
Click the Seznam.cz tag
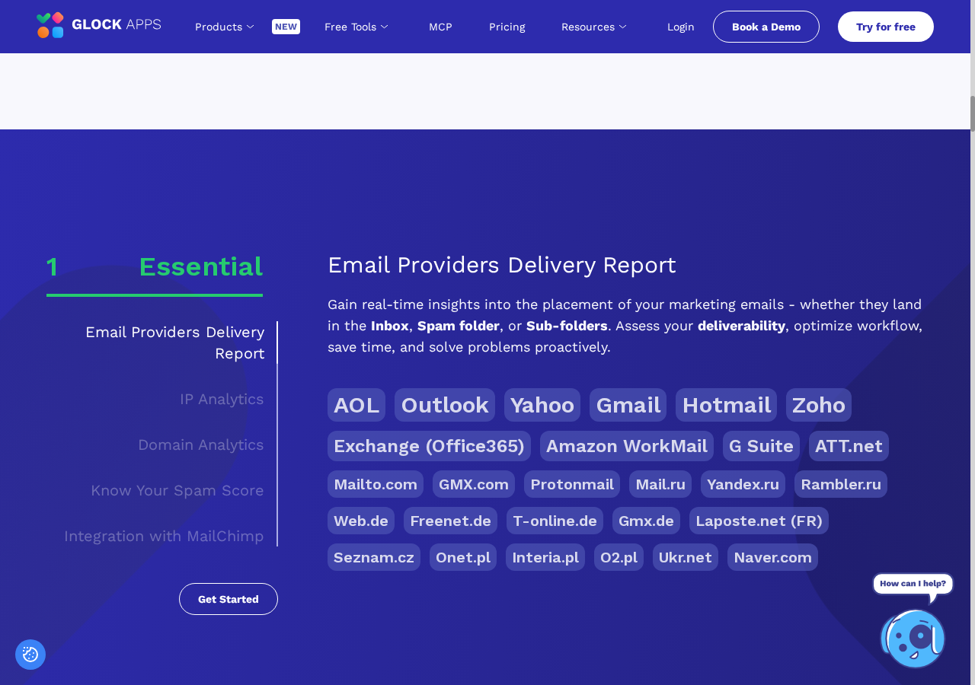(x=374, y=557)
